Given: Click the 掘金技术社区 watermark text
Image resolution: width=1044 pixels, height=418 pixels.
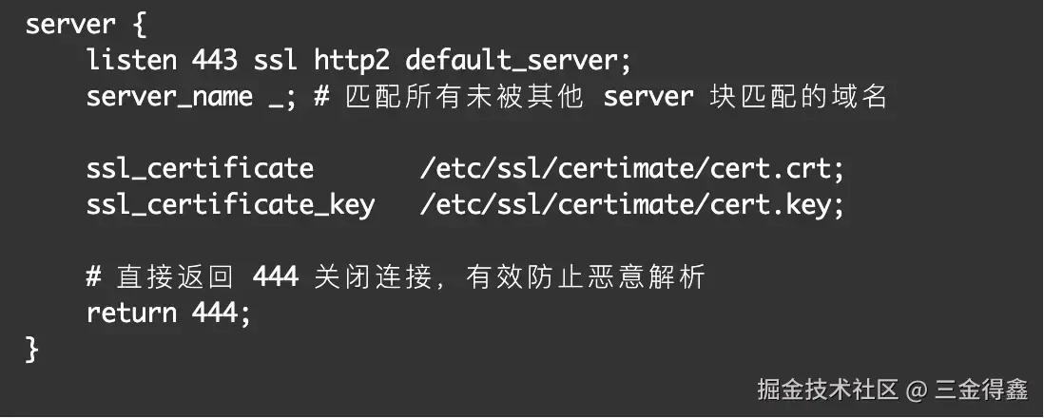Looking at the screenshot, I should coord(827,389).
